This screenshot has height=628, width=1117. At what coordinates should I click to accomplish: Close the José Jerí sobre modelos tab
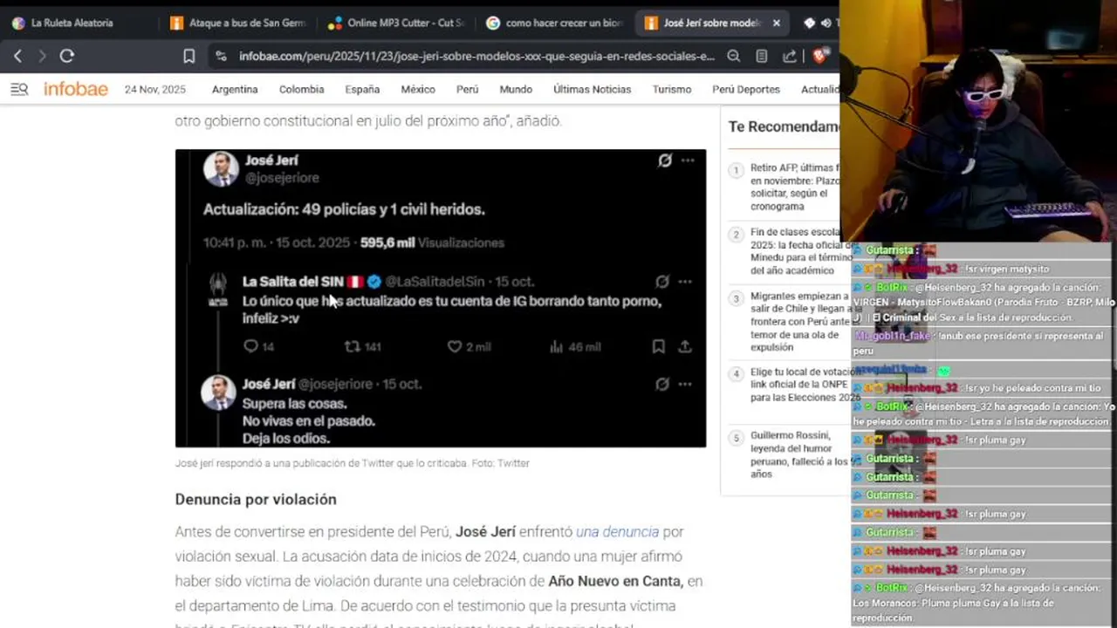[777, 23]
